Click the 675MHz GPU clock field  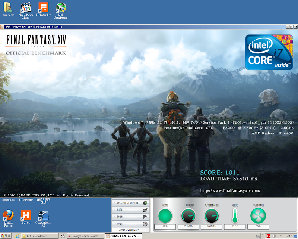click(x=188, y=227)
